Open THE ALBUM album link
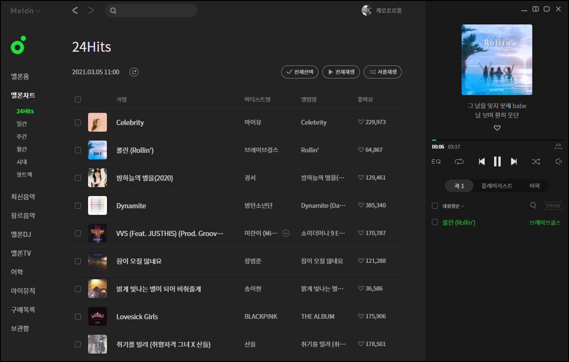The image size is (569, 362). coord(317,316)
